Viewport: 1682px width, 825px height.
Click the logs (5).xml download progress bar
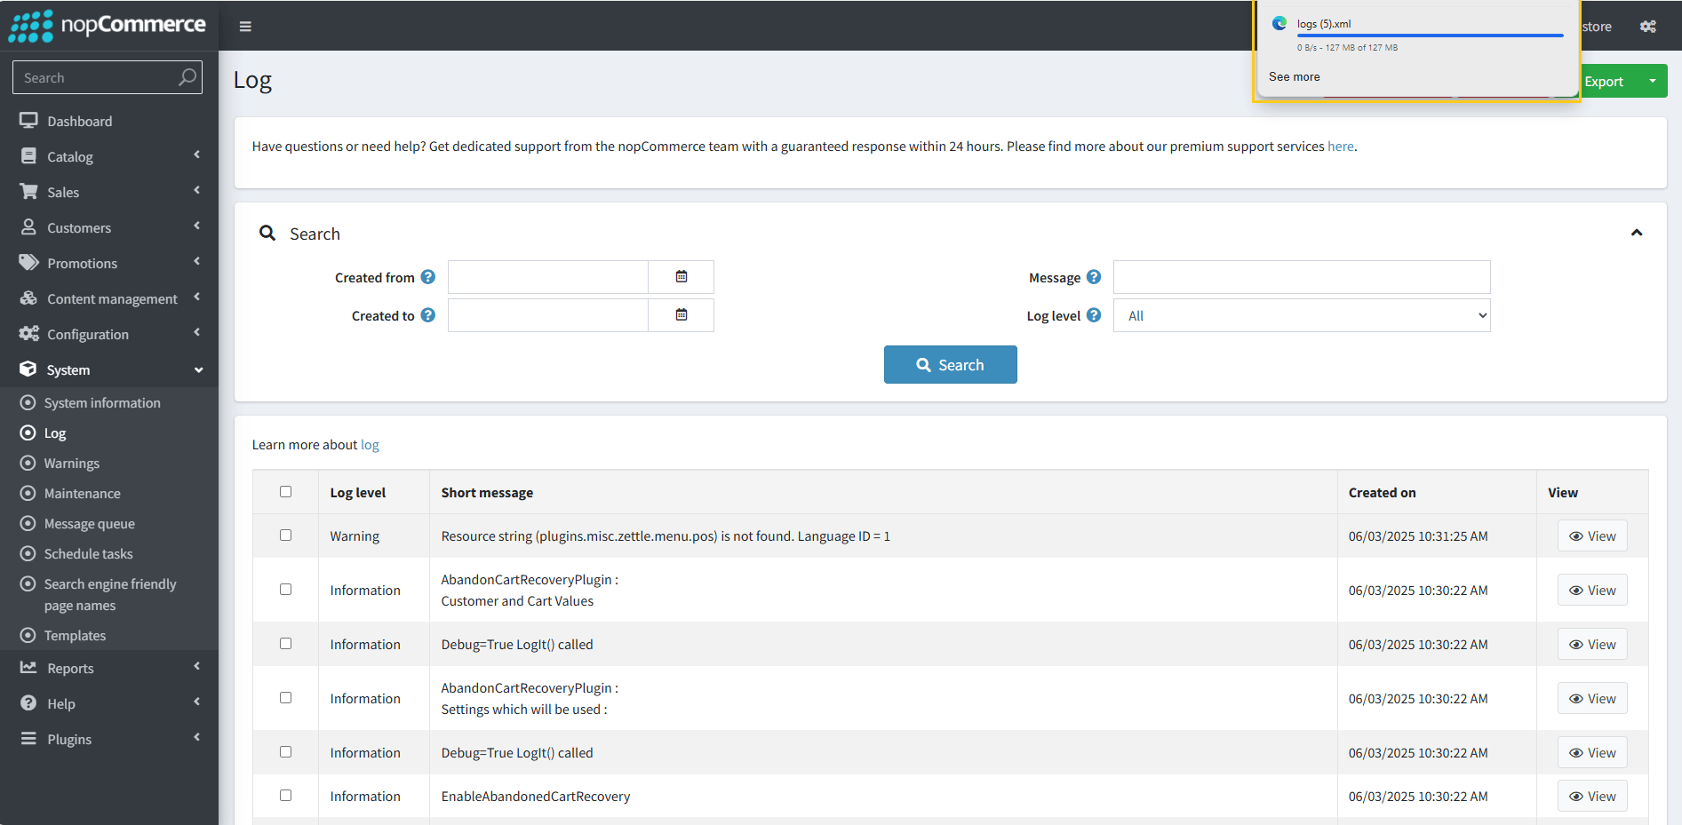[x=1429, y=36]
